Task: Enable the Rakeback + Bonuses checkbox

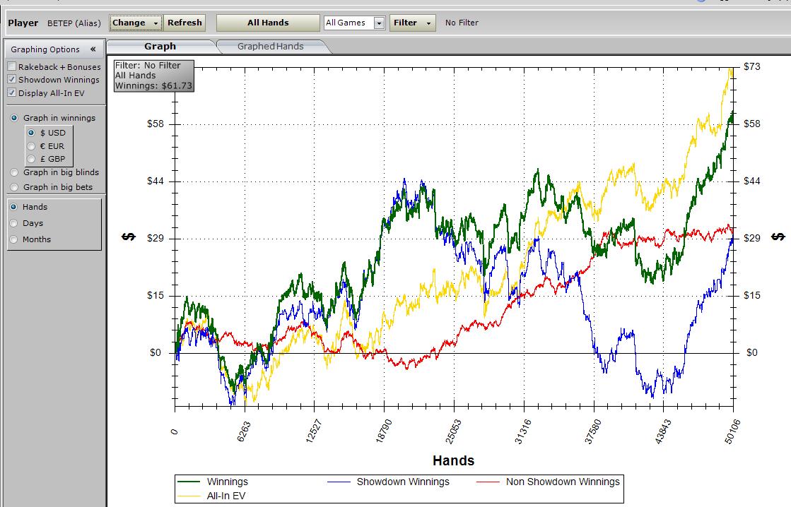Action: pyautogui.click(x=12, y=66)
